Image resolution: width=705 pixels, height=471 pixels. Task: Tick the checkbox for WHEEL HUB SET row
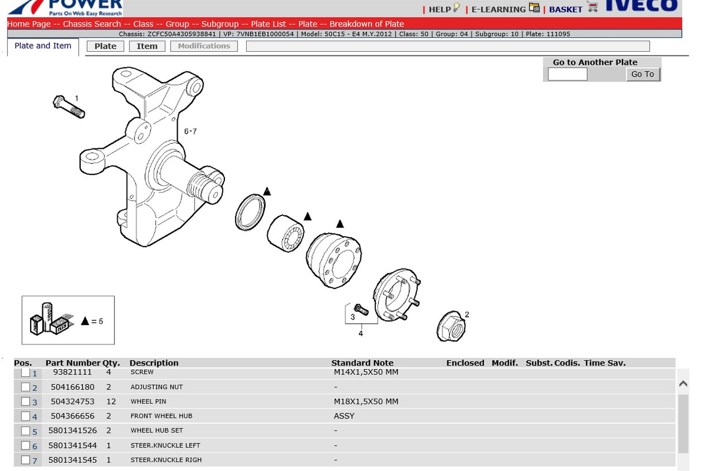(26, 431)
